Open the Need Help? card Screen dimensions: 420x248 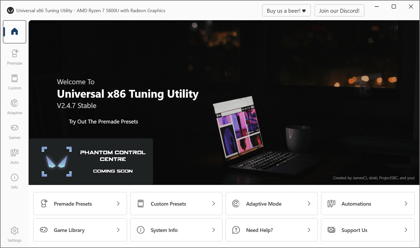click(x=272, y=230)
